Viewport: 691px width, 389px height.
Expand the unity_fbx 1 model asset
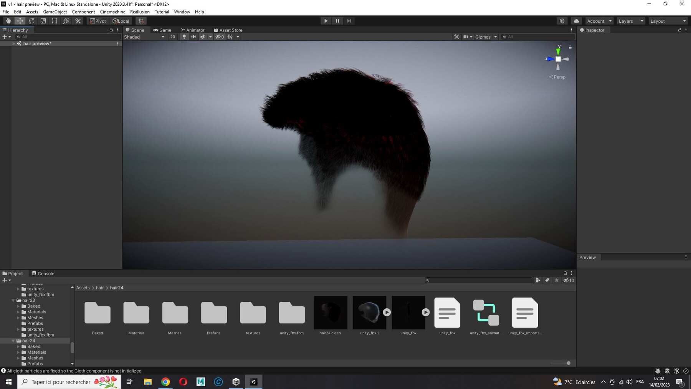387,312
